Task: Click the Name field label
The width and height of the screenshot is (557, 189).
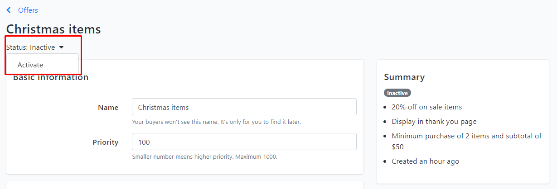Action: coord(108,107)
